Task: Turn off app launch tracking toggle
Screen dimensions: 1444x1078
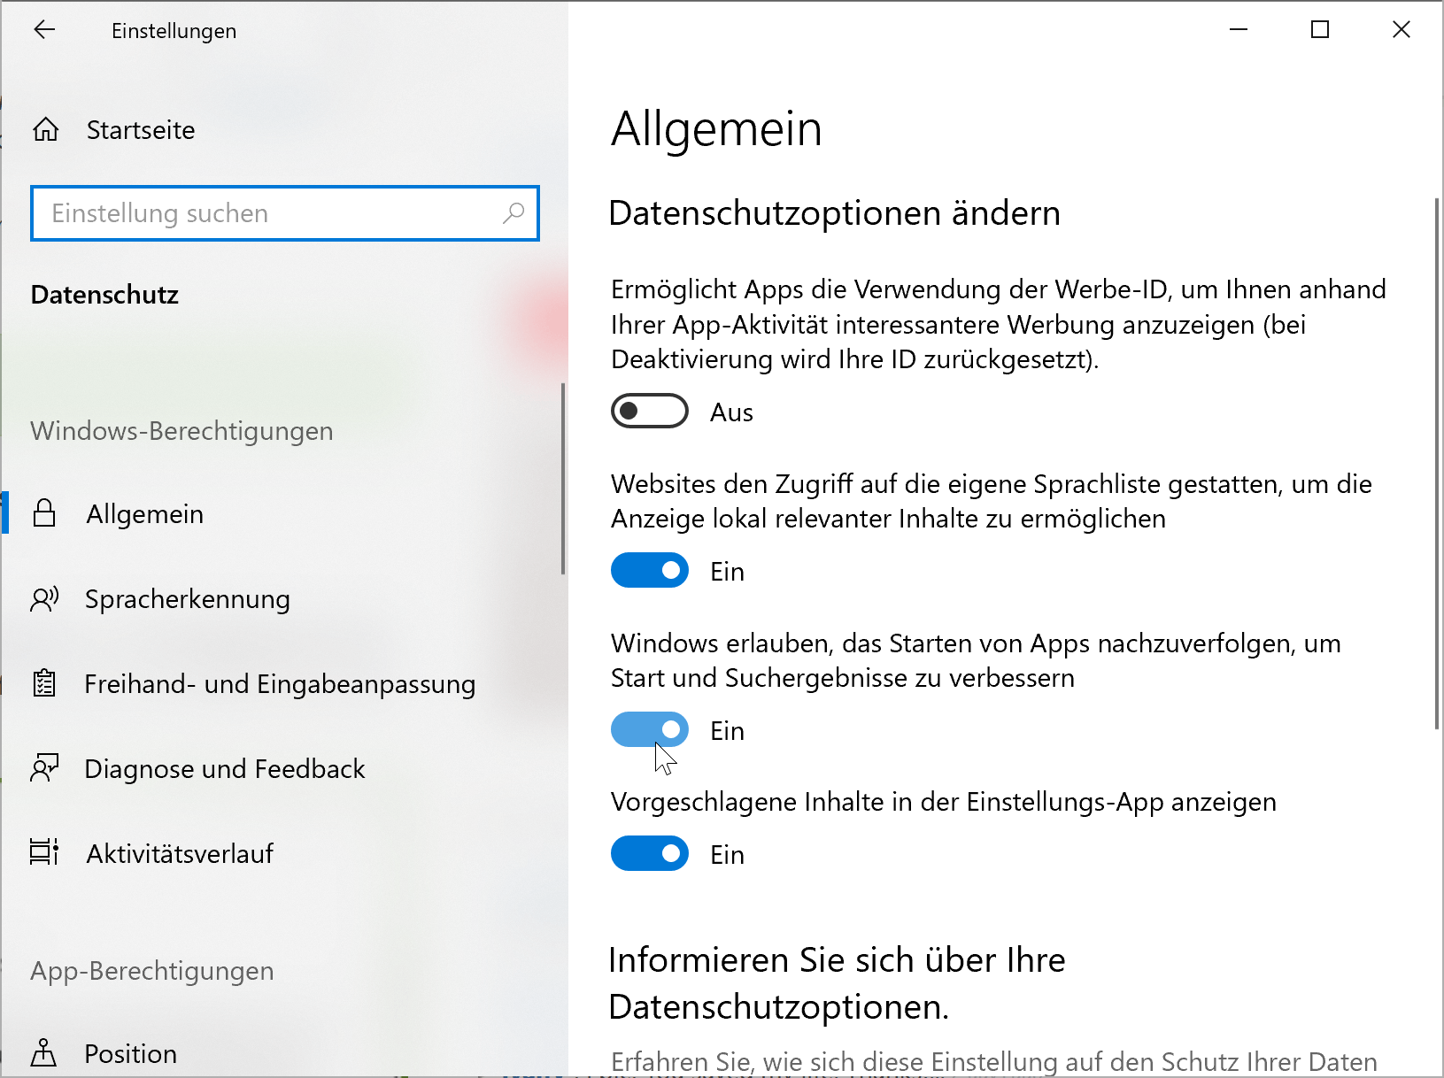Action: coord(649,730)
